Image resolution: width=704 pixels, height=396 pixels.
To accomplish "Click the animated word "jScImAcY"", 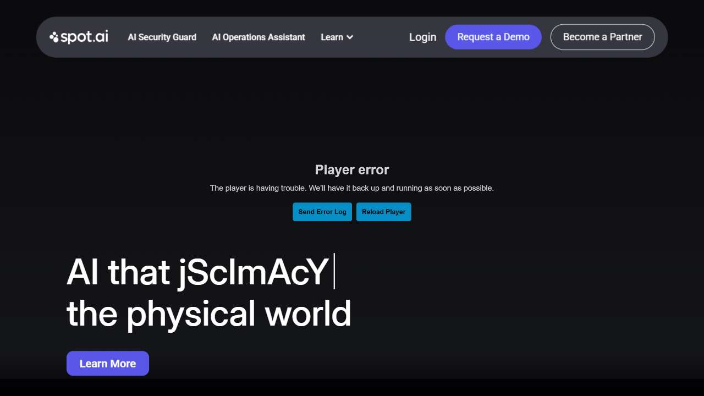I will 253,272.
